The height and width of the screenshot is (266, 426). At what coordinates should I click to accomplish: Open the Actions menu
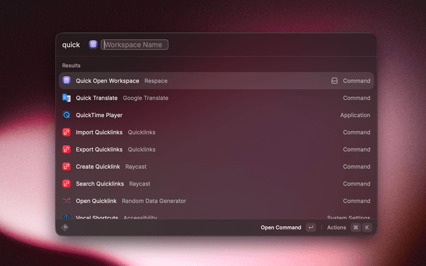[336, 227]
